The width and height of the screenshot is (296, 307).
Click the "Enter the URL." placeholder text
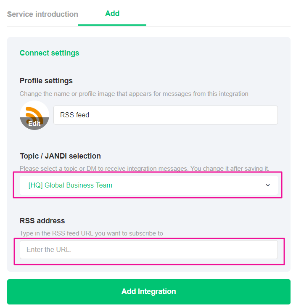coord(49,249)
